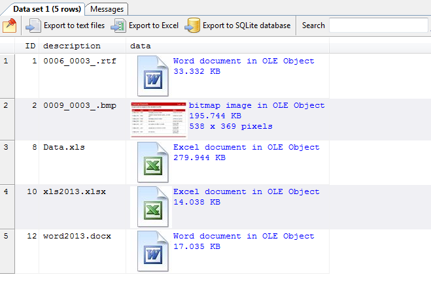
Task: Click the data column header
Action: click(141, 46)
